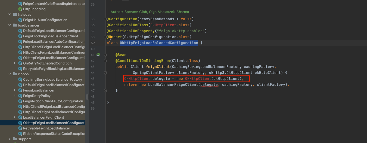Click the class icon of HttpClient5FeignLoadBalancedConfiguration
Viewport: 367px width, 143px height.
(x=20, y=107)
